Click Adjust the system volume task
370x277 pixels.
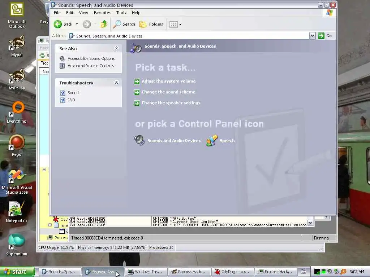click(x=169, y=81)
